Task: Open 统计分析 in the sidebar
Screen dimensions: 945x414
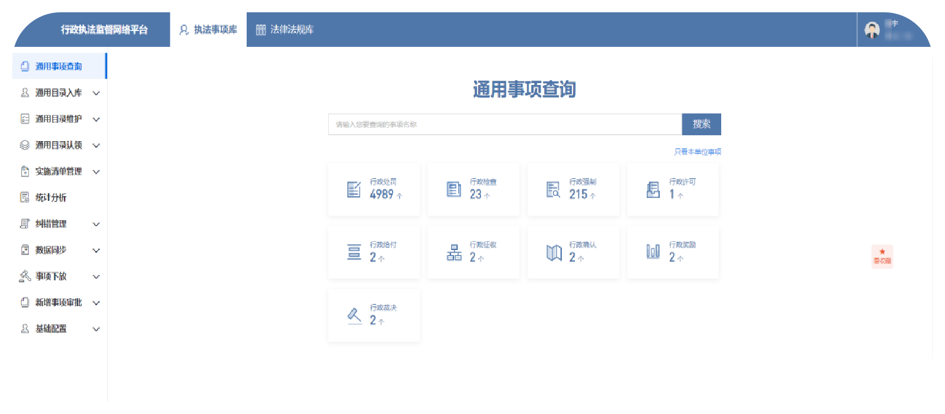Action: pos(51,198)
